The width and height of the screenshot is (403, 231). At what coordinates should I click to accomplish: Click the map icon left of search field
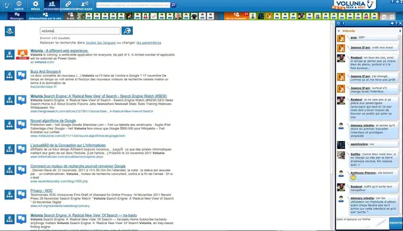(x=10, y=31)
